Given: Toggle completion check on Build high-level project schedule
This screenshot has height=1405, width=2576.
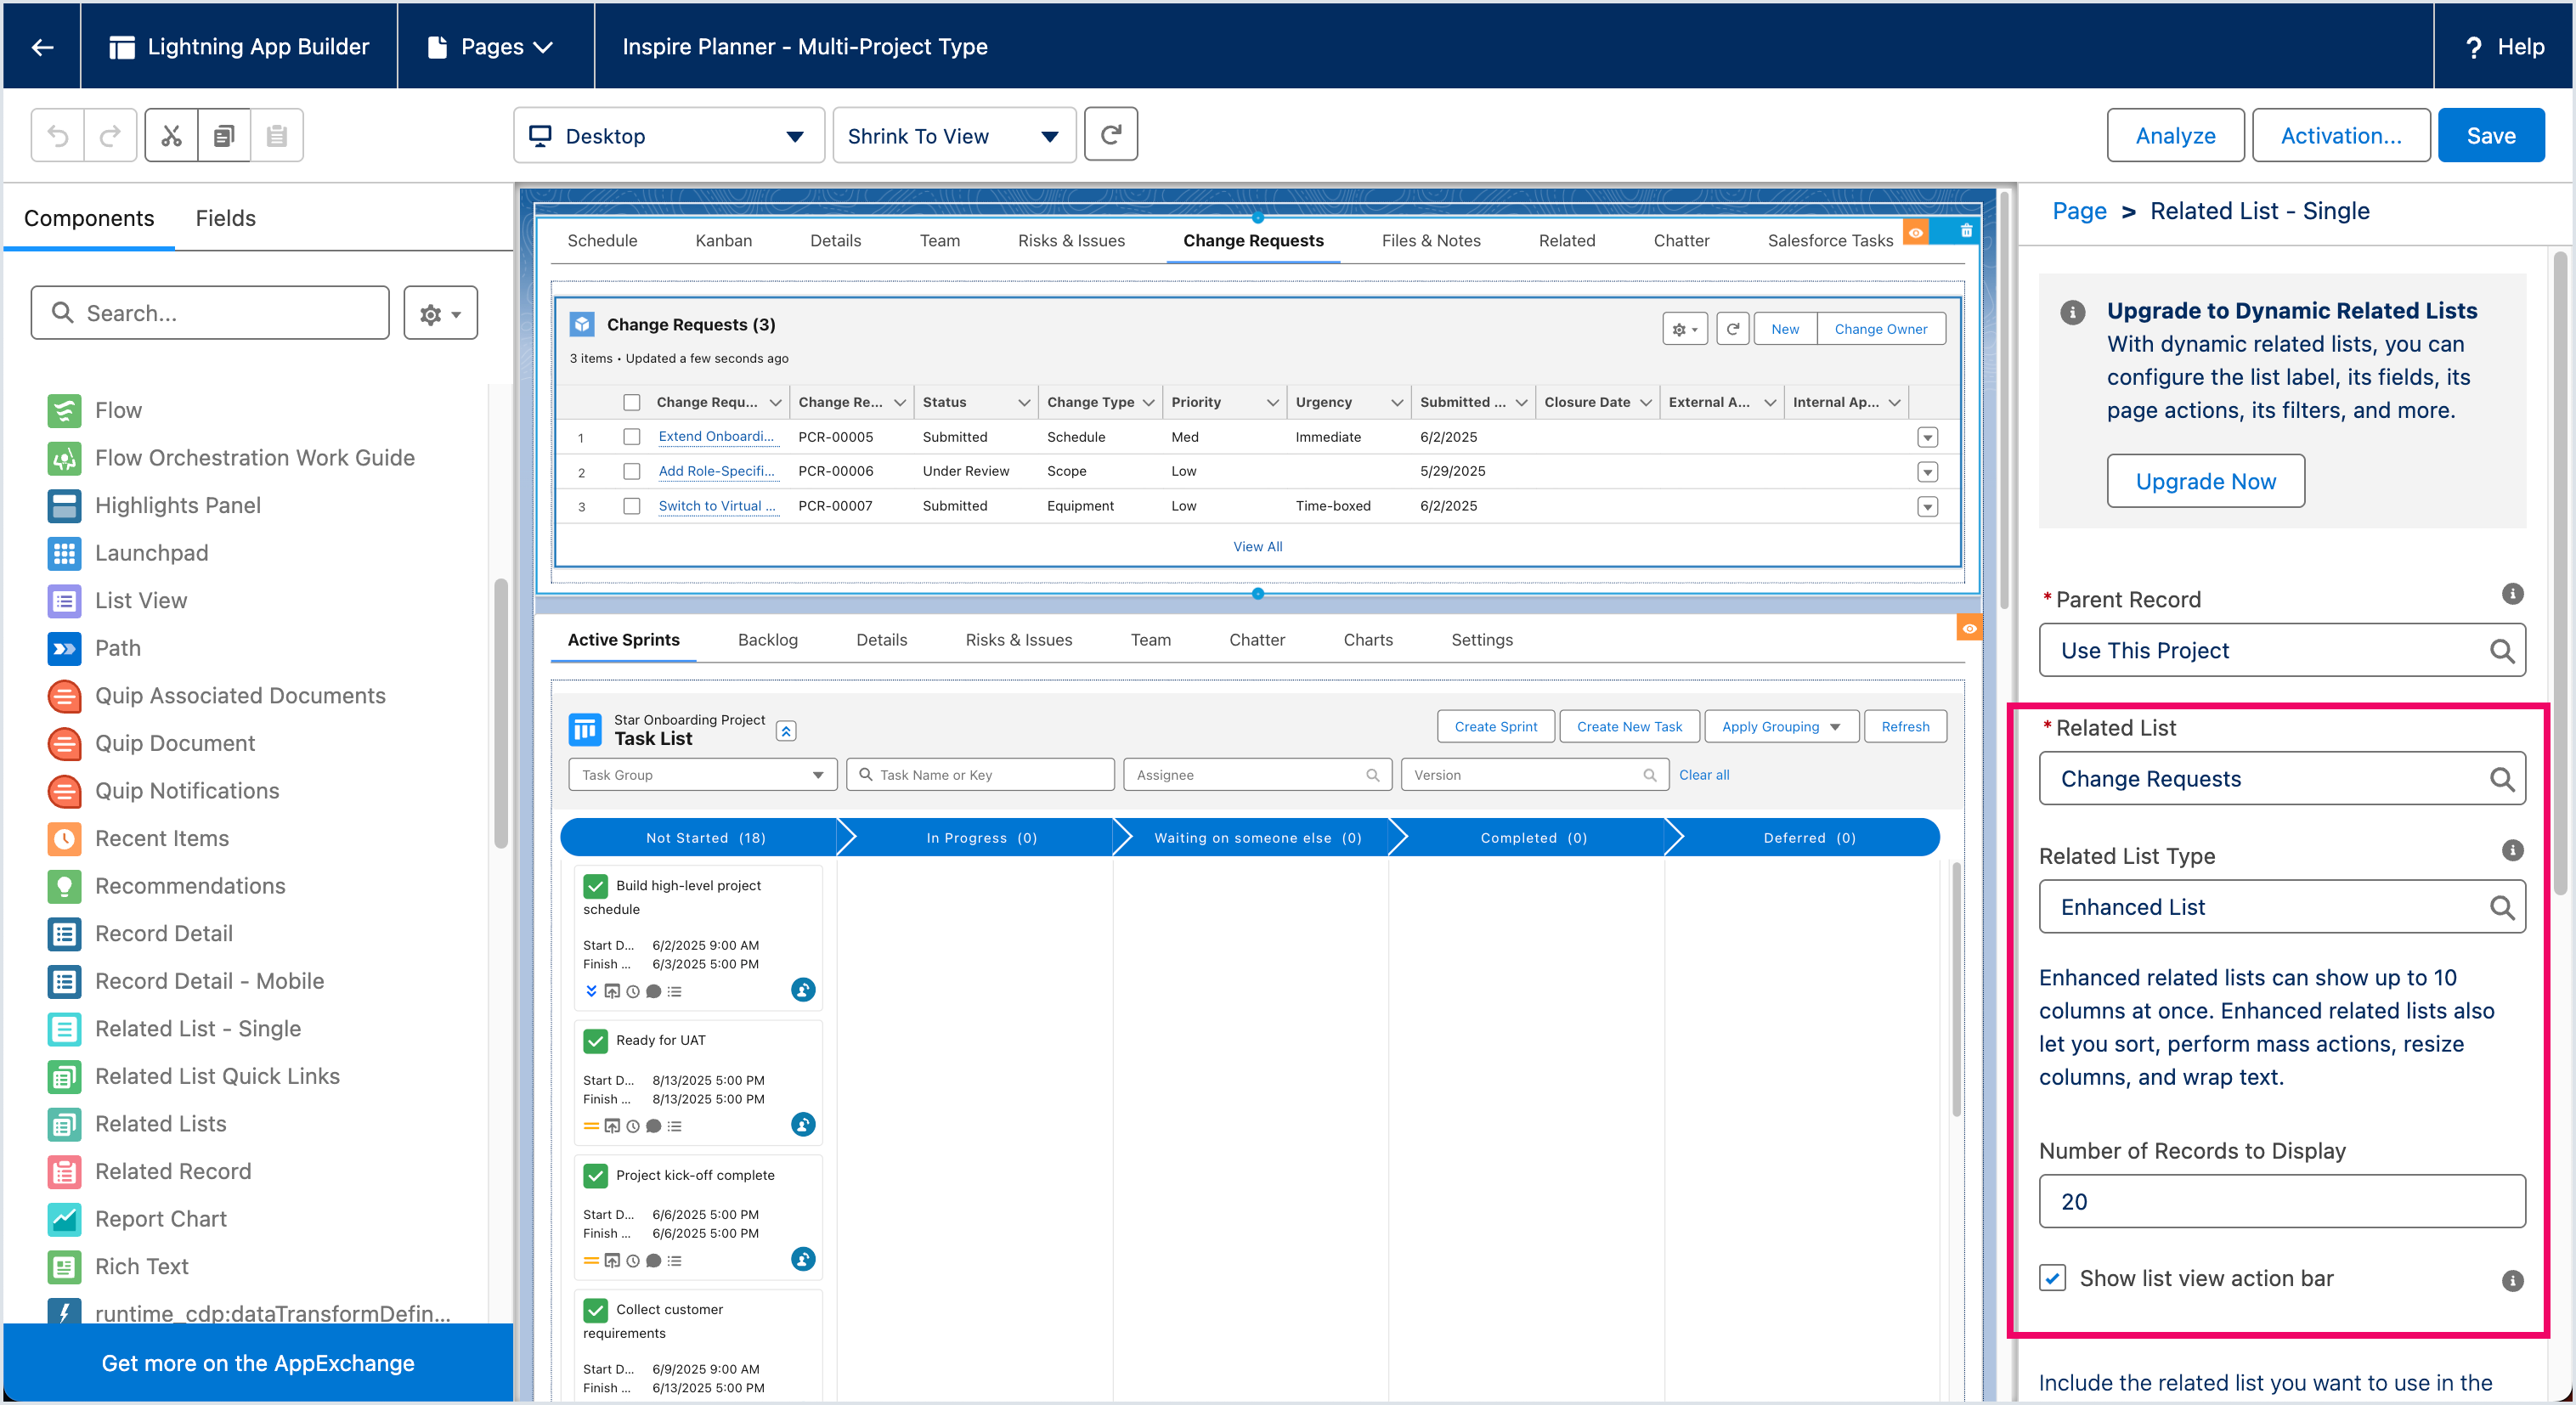Looking at the screenshot, I should click(595, 886).
